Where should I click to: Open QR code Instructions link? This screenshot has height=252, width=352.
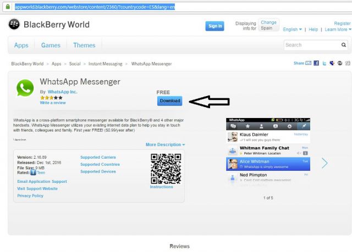coord(161,187)
